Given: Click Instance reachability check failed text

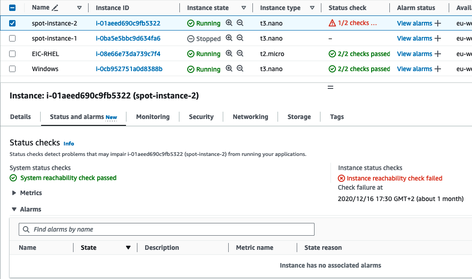Looking at the screenshot, I should coord(394,178).
